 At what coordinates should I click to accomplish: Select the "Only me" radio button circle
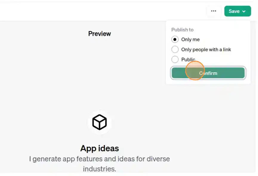(x=175, y=39)
